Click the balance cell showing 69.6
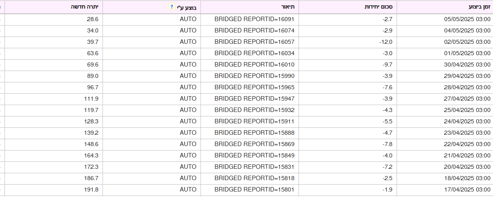The width and height of the screenshot is (493, 198). click(x=54, y=65)
